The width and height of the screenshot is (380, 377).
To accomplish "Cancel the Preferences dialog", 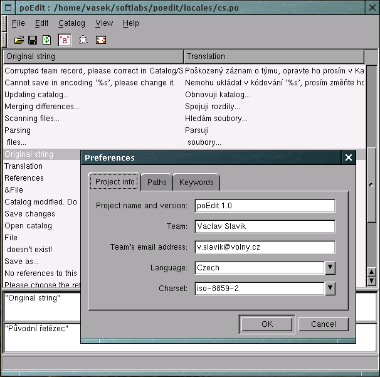I will point(324,324).
